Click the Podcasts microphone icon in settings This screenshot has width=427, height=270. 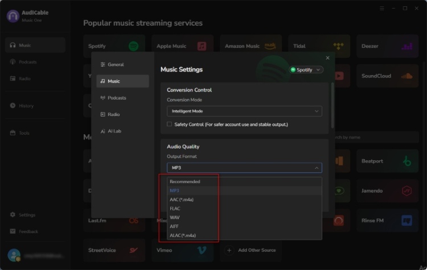click(102, 98)
